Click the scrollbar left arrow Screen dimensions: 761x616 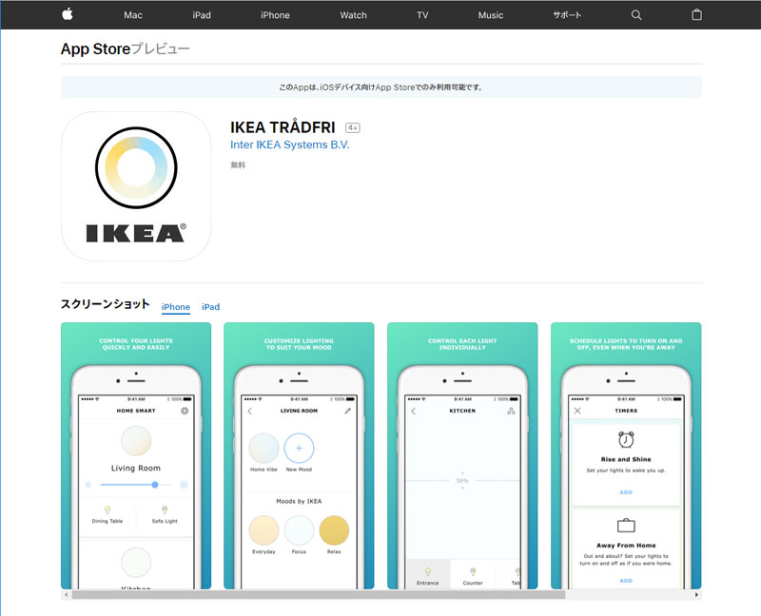[x=66, y=595]
